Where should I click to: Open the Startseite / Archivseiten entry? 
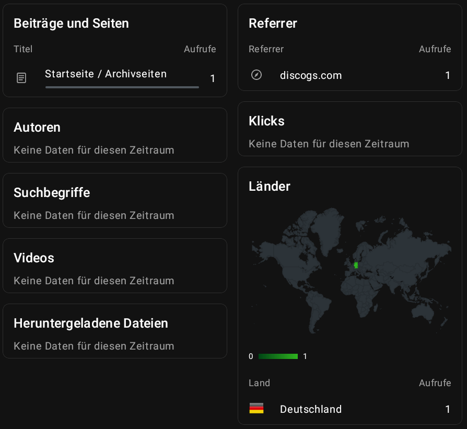[106, 74]
